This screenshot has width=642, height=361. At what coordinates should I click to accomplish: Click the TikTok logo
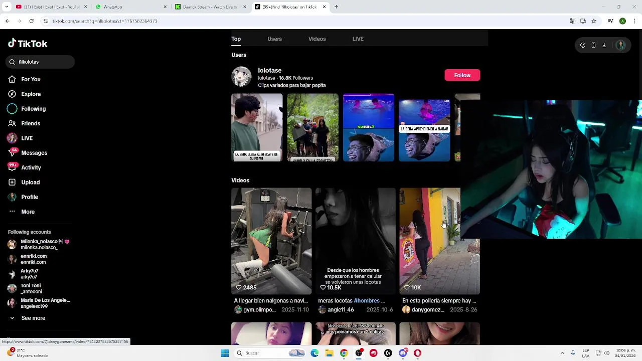click(28, 44)
